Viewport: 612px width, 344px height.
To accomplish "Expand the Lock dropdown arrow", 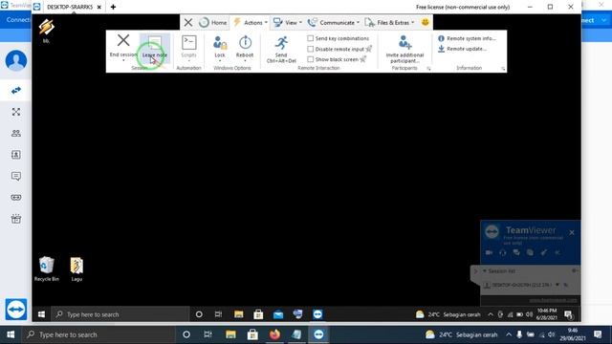I will tap(220, 61).
